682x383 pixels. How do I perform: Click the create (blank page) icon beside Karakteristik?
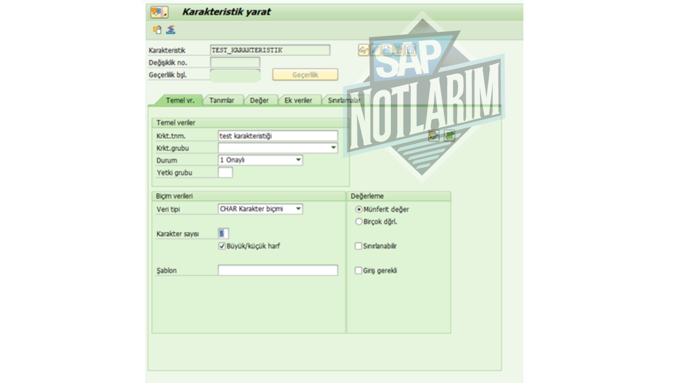[x=387, y=50]
